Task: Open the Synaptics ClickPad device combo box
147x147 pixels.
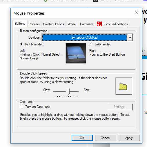Action: pos(87,37)
